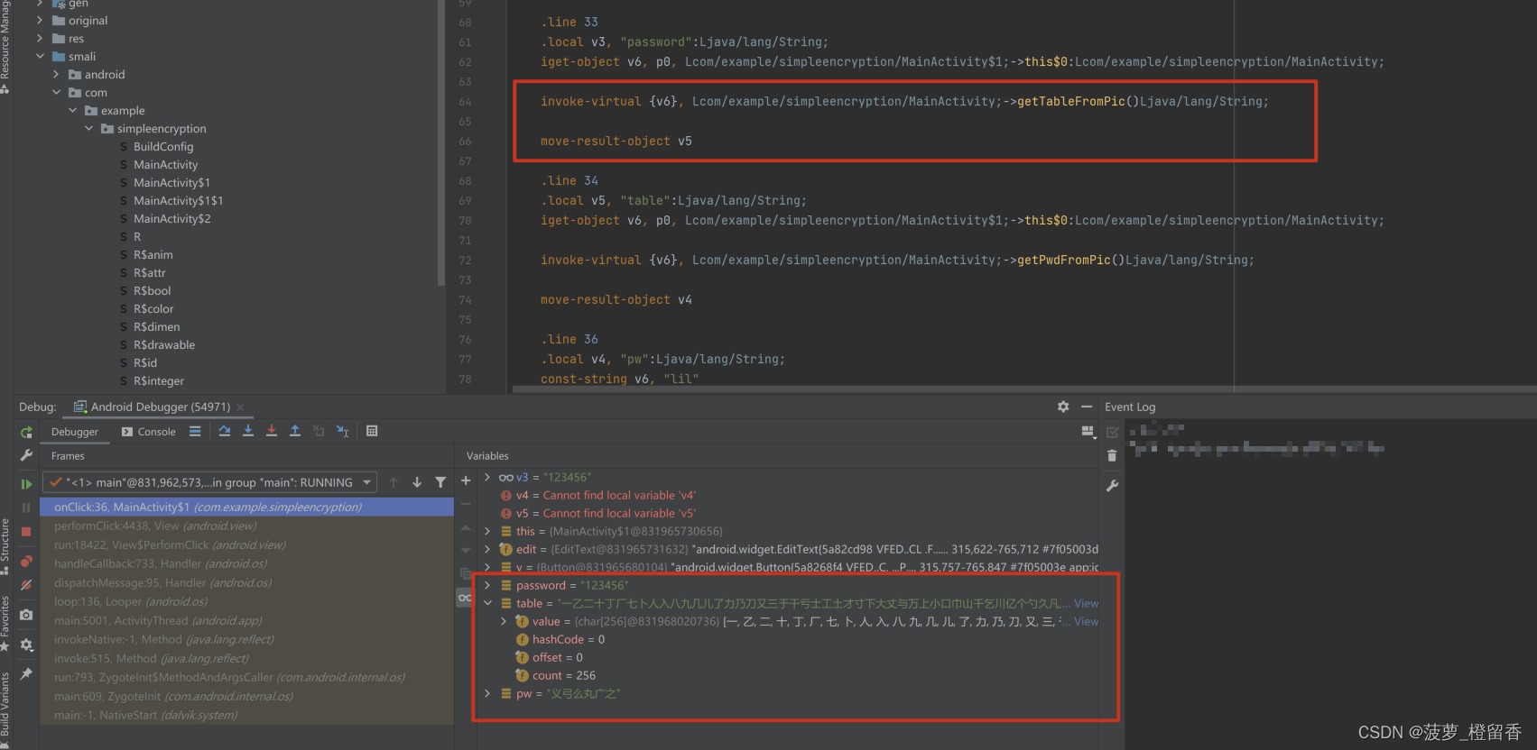Image resolution: width=1537 pixels, height=750 pixels.
Task: Collapse the smali folder in project tree
Action: (40, 57)
